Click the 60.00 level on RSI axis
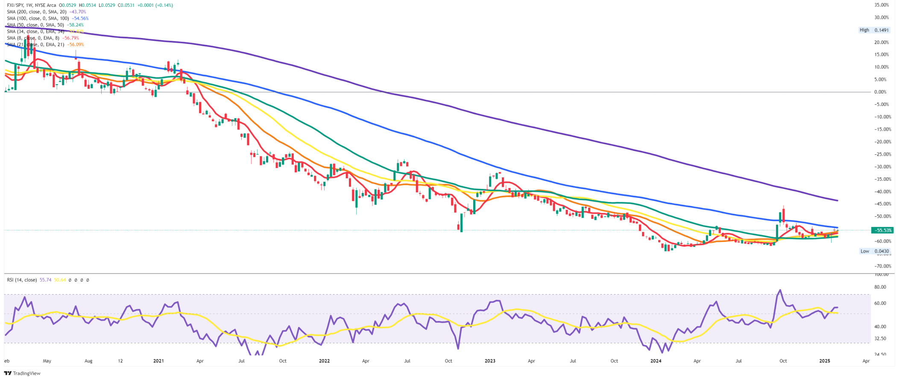This screenshot has width=899, height=380. (880, 303)
